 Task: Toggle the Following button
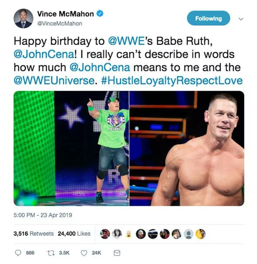[209, 18]
